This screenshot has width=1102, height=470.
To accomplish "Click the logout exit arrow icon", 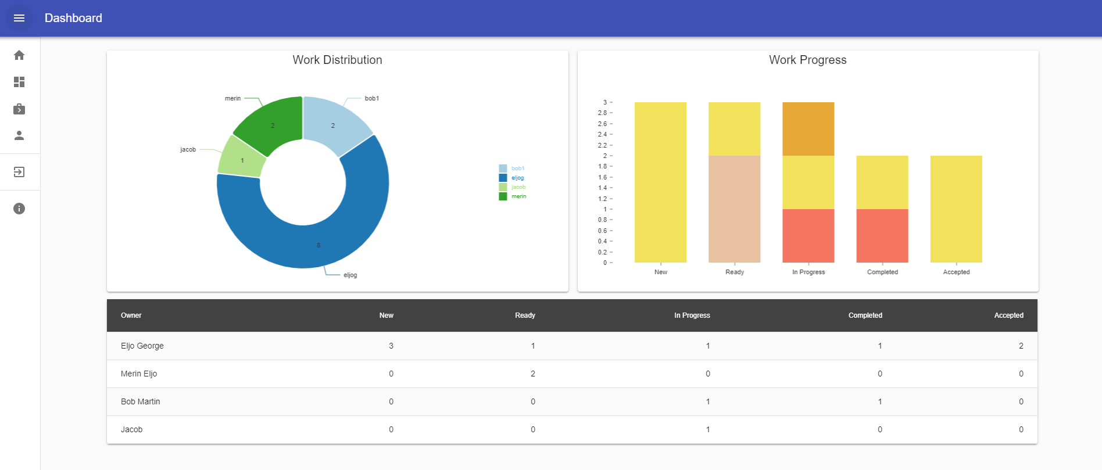I will click(19, 172).
